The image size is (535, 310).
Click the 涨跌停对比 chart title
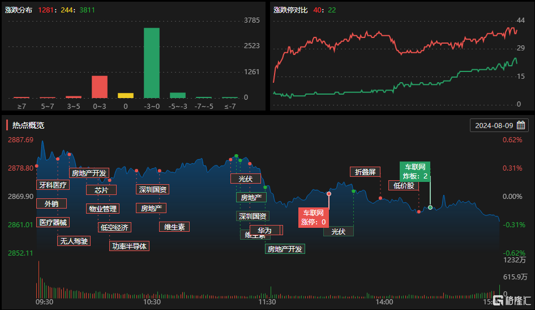click(x=290, y=10)
